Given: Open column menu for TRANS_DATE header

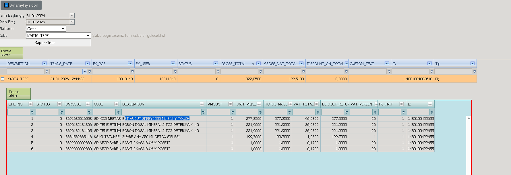Looking at the screenshot, I should (87, 63).
